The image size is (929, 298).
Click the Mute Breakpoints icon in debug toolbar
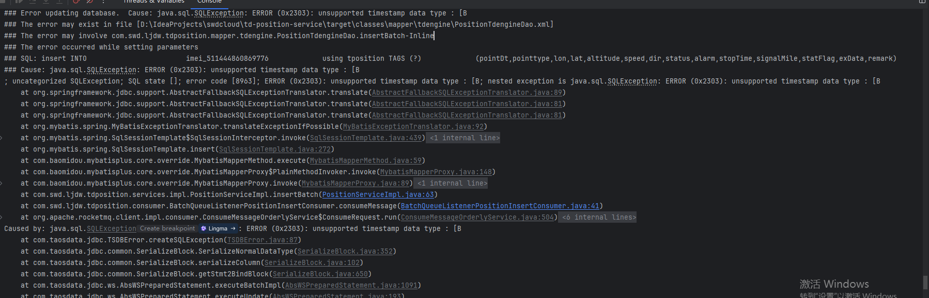(x=89, y=2)
